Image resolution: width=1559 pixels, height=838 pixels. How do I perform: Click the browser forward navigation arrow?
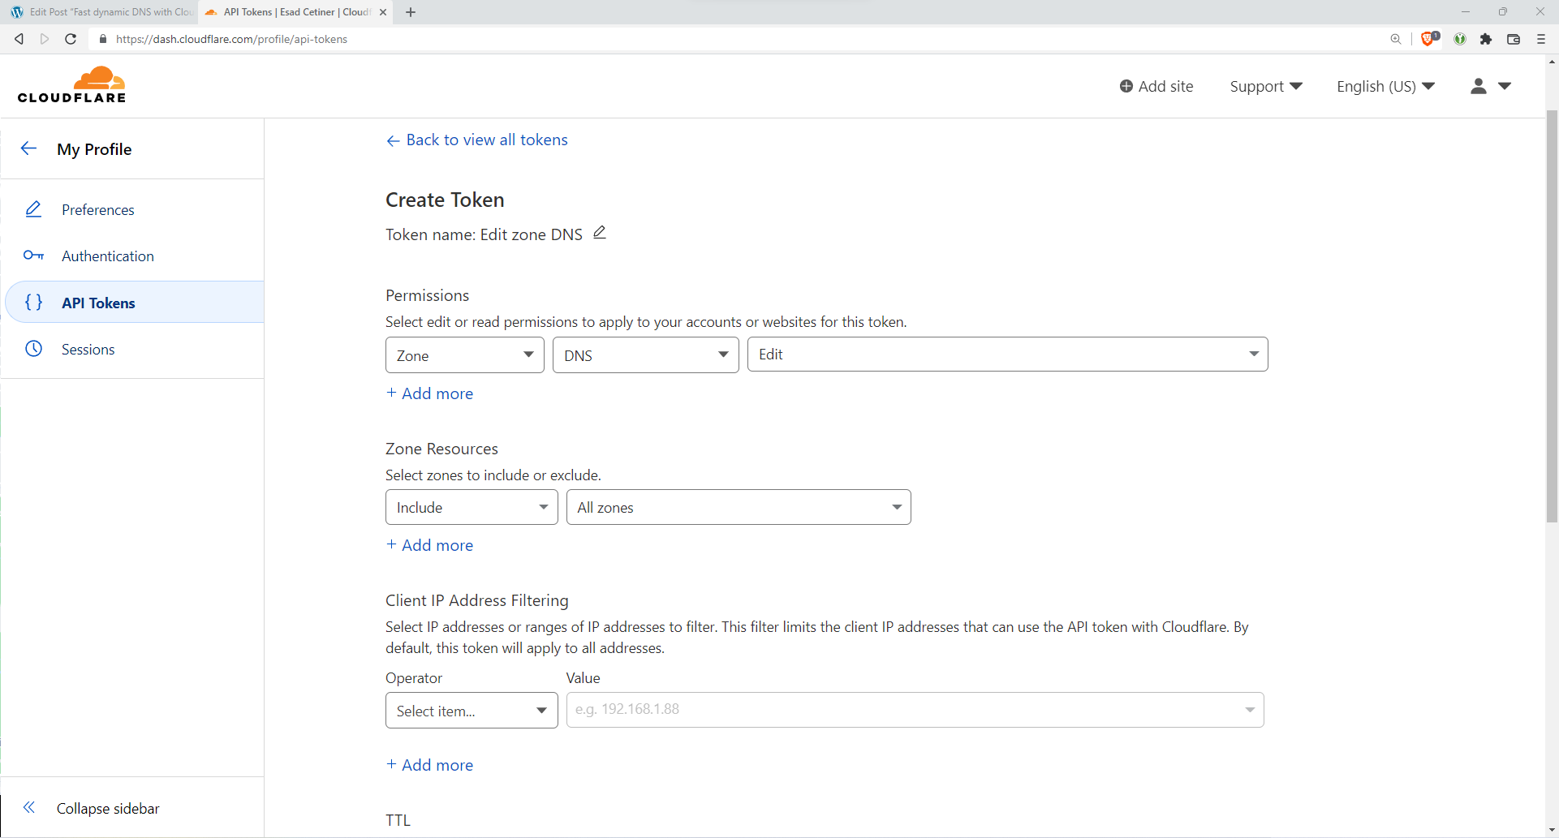tap(45, 39)
